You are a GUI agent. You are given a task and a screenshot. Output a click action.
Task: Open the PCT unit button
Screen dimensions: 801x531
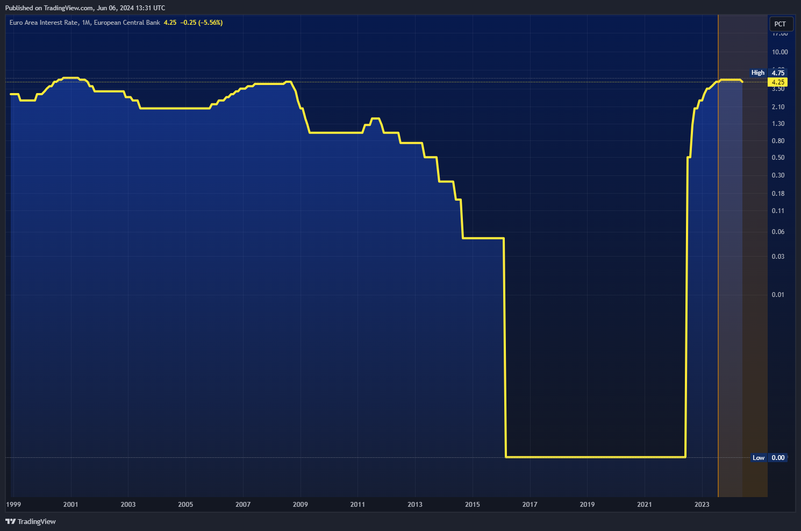click(781, 24)
